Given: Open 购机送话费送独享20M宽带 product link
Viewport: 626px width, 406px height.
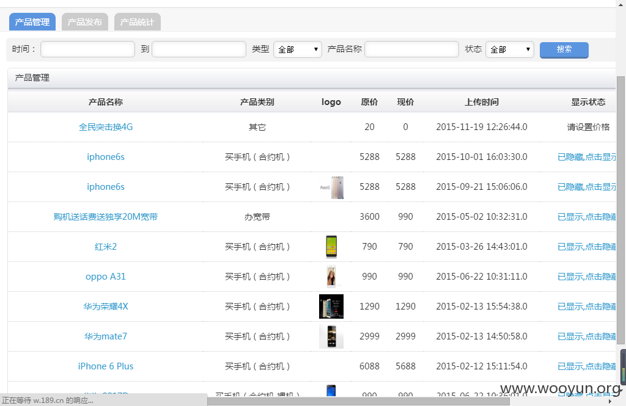Looking at the screenshot, I should [x=105, y=217].
